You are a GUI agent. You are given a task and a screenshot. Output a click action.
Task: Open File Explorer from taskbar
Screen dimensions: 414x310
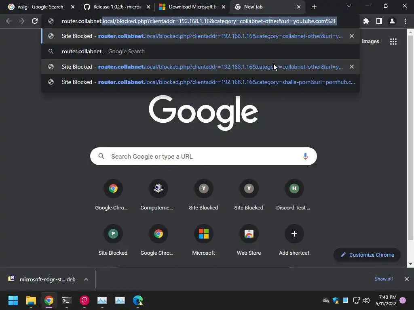pyautogui.click(x=31, y=300)
